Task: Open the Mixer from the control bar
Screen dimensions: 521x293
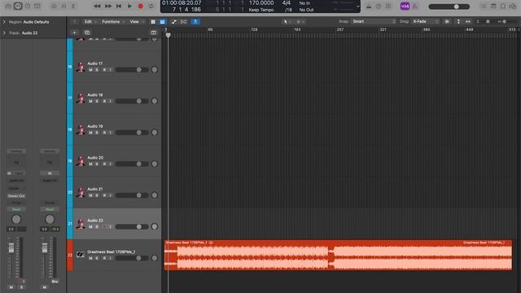Action: [63, 6]
